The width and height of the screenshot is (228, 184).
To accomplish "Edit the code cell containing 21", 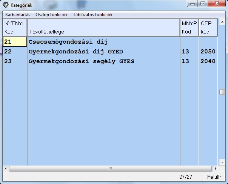I will point(14,42).
